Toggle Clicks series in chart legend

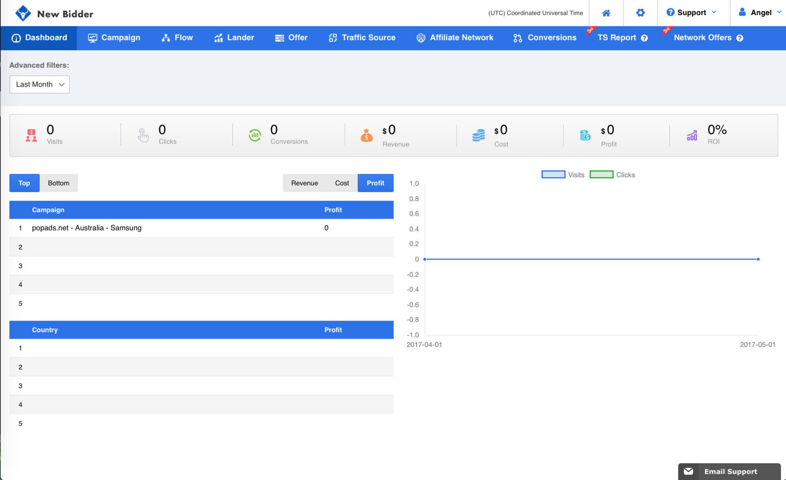coord(612,175)
